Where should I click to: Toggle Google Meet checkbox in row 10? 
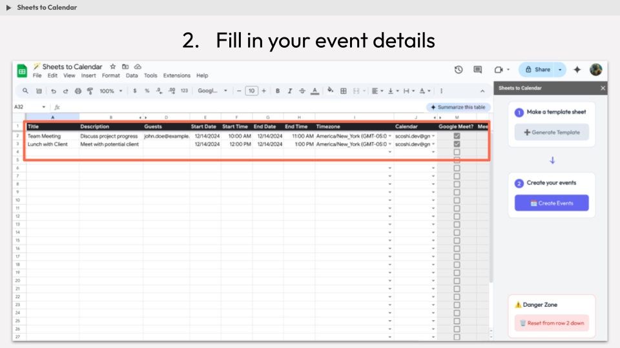(x=457, y=200)
